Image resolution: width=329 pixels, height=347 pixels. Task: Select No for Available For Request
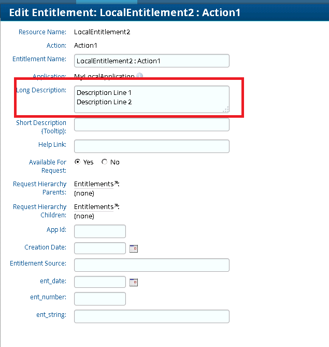[x=105, y=162]
